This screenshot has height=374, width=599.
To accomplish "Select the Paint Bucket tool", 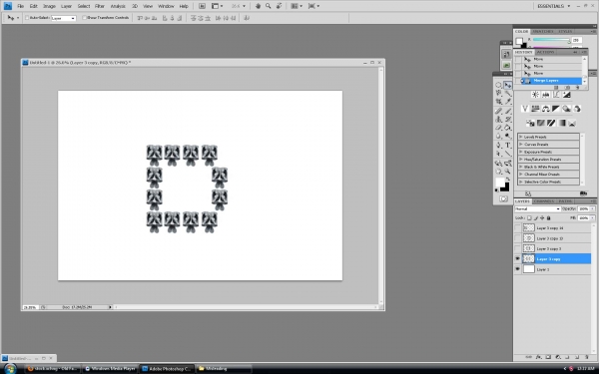I will pos(508,128).
